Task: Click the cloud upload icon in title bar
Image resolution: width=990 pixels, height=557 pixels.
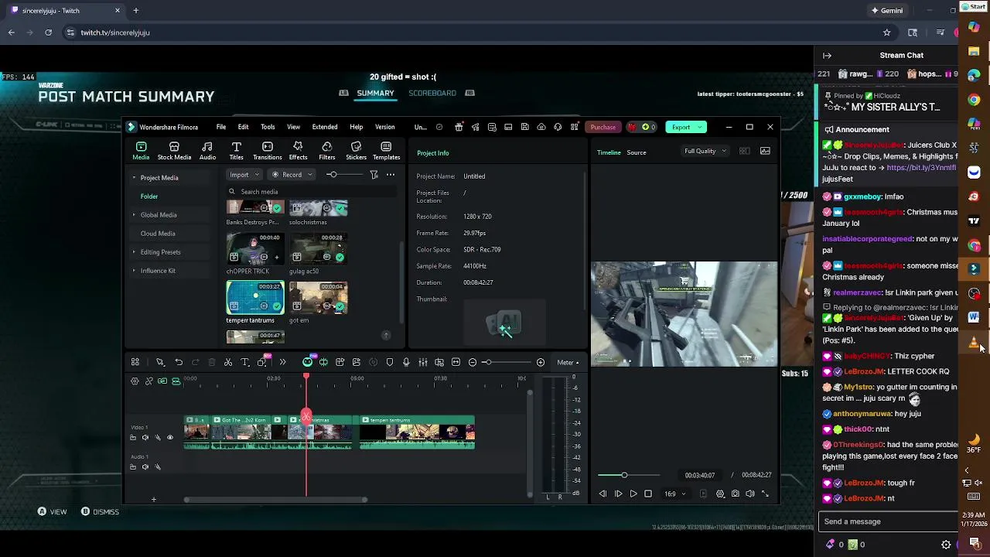Action: (x=541, y=127)
